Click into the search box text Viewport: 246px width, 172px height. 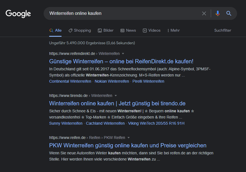(x=75, y=13)
